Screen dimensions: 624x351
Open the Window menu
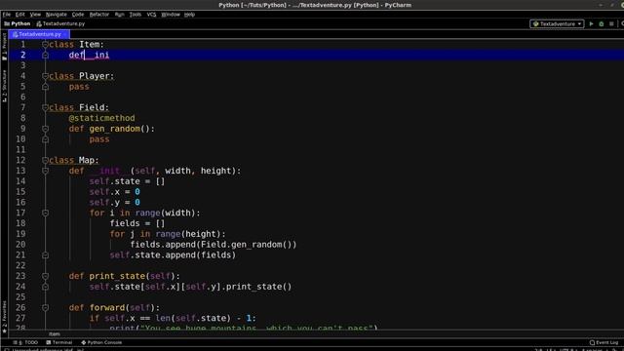(171, 15)
